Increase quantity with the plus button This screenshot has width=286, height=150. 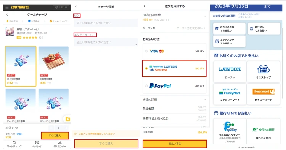coord(66,128)
